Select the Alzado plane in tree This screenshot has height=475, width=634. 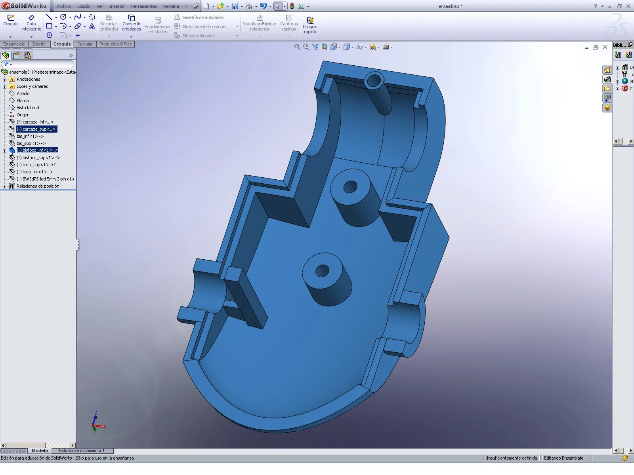coord(23,93)
